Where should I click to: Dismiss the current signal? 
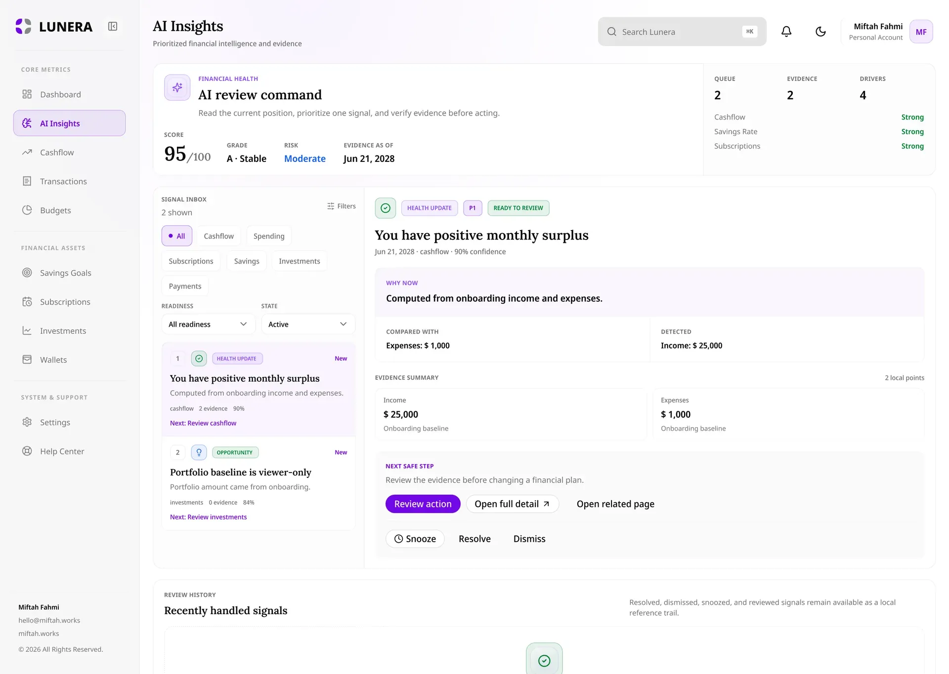[x=529, y=539]
